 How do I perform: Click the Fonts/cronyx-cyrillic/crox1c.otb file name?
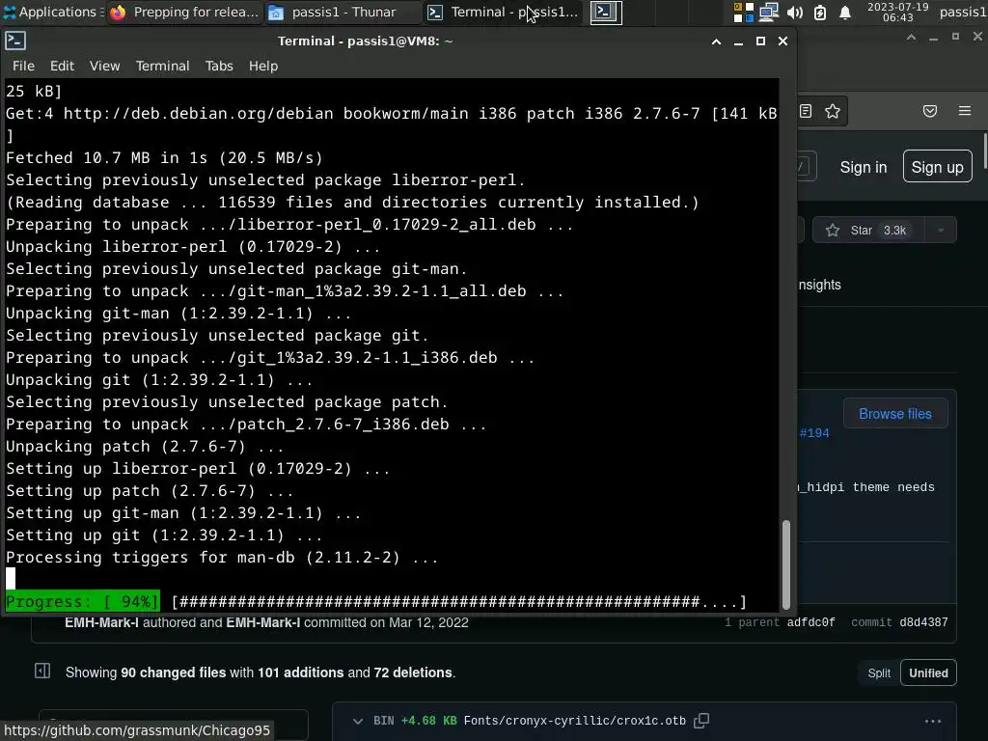click(x=575, y=721)
